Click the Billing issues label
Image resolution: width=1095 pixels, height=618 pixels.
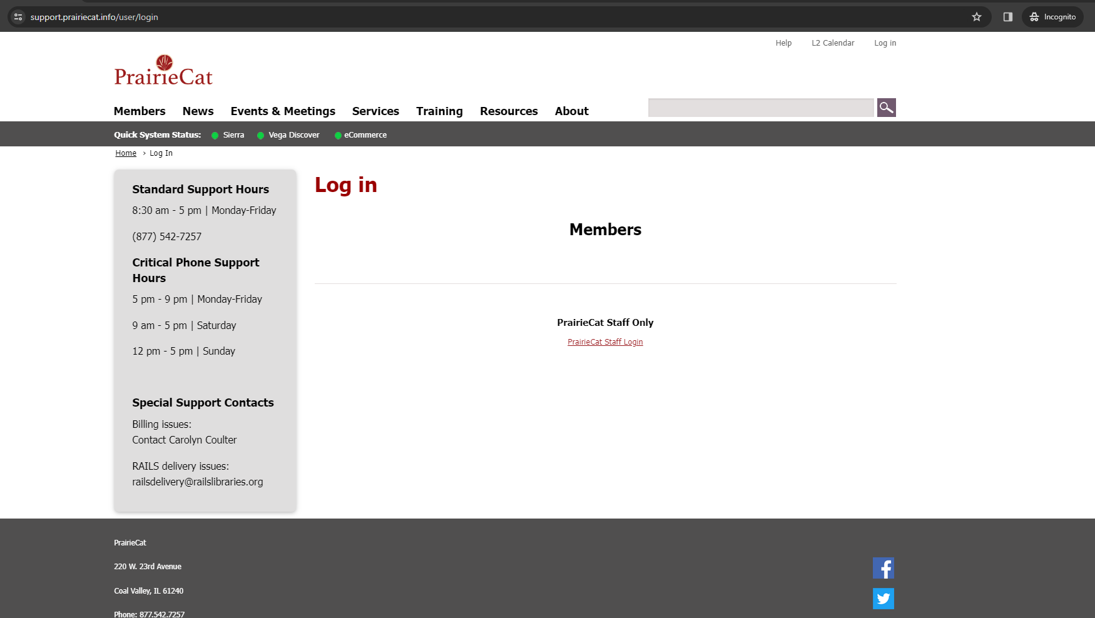[x=162, y=424]
